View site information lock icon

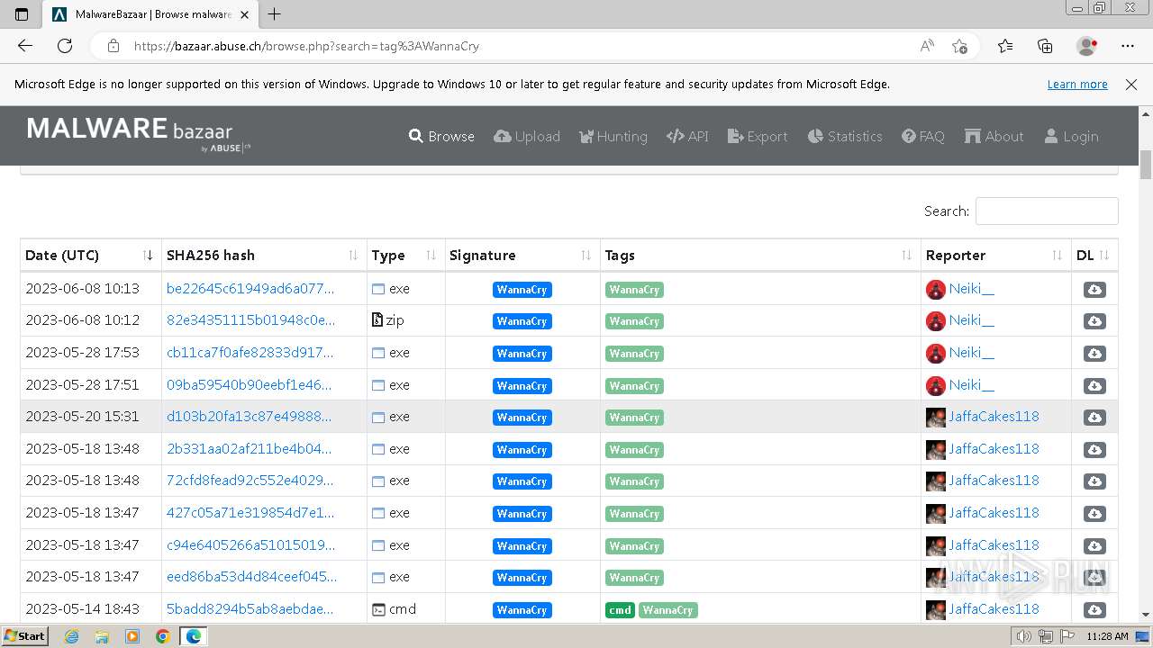click(x=113, y=46)
